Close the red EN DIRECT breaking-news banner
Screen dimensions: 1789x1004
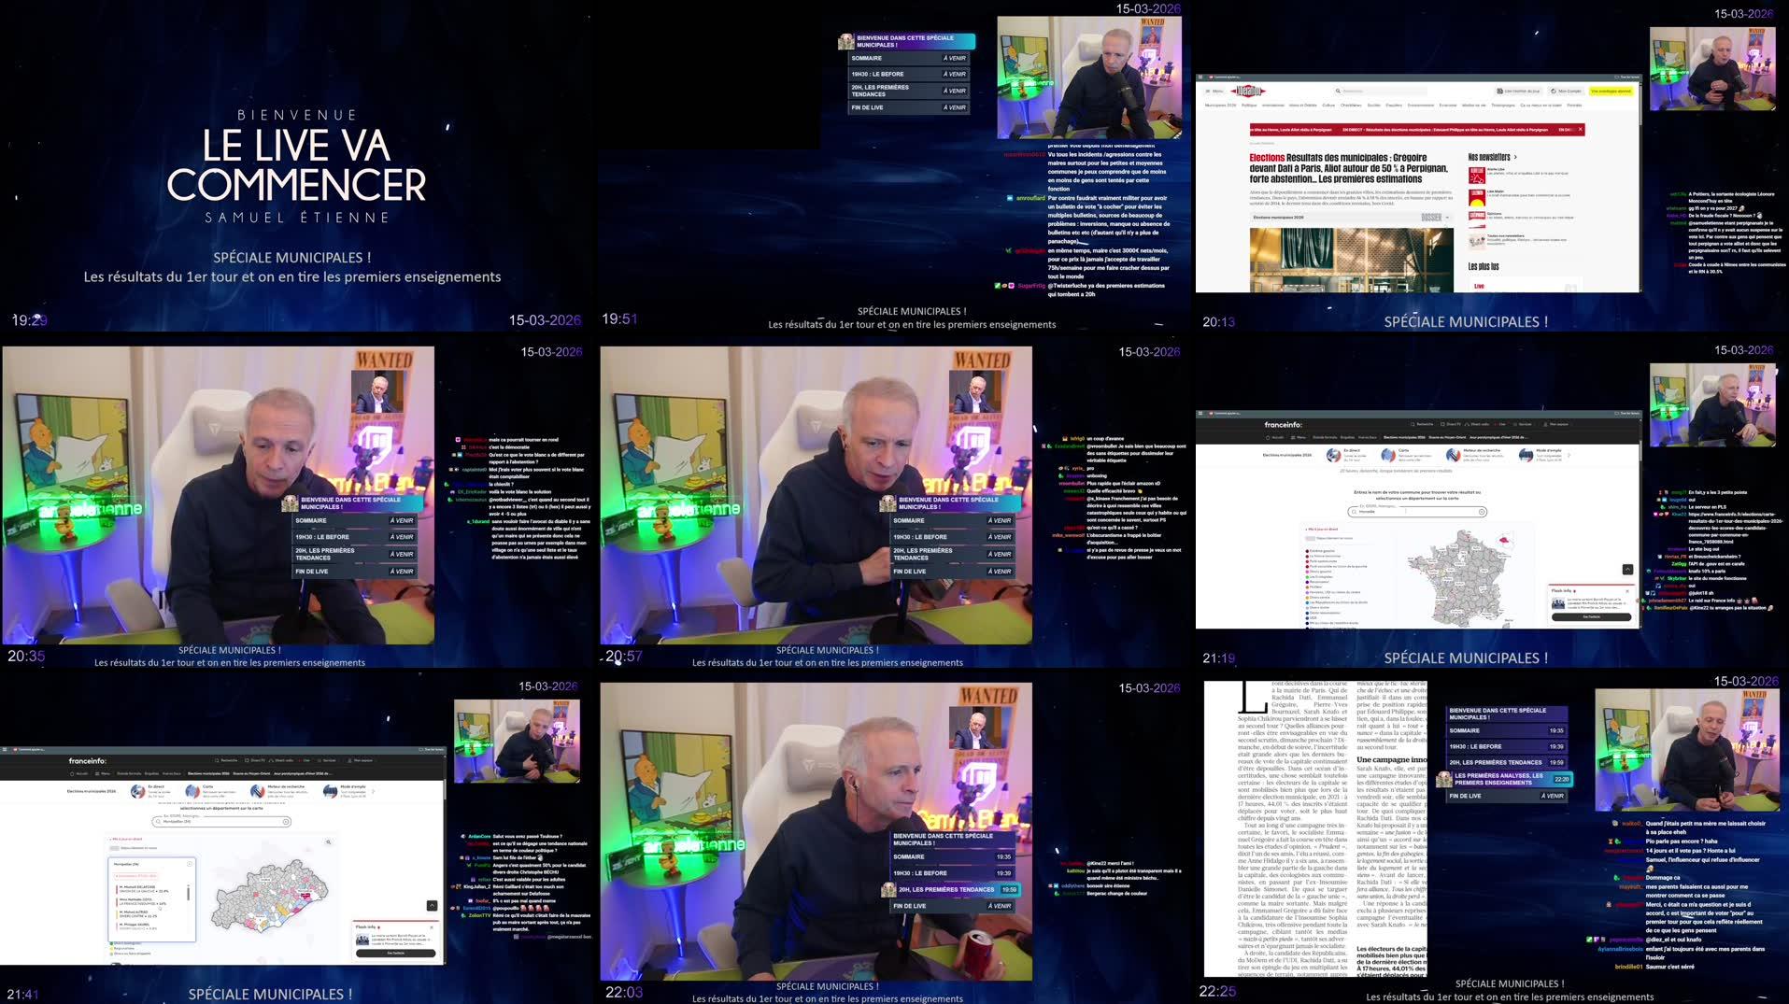(1580, 130)
